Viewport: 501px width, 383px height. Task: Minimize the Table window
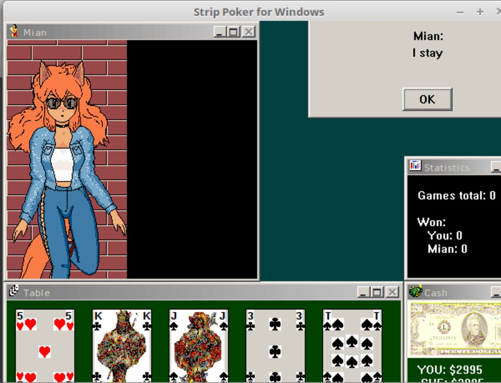tap(363, 292)
